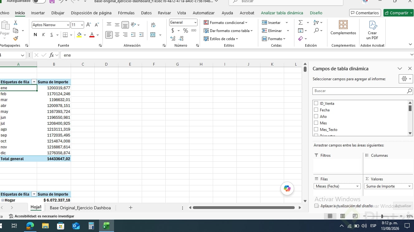Check the ID_Venta field checkbox
Screen dimensions: 414x232
coord(316,103)
